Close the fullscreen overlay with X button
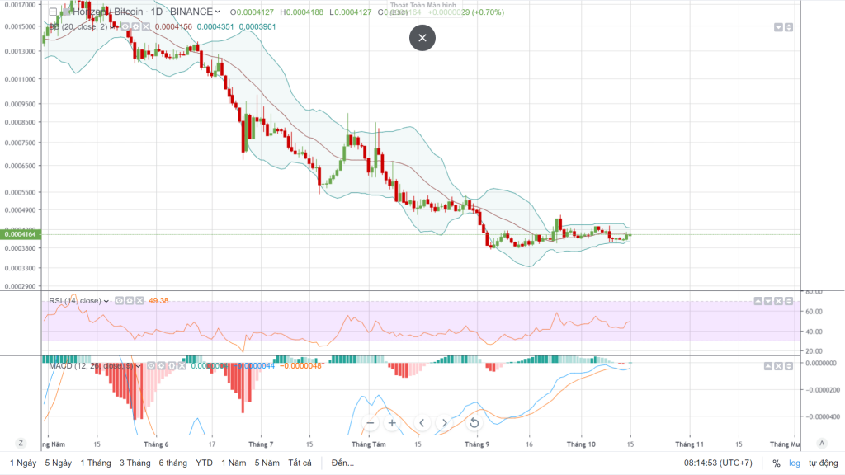The image size is (845, 475). pyautogui.click(x=422, y=38)
